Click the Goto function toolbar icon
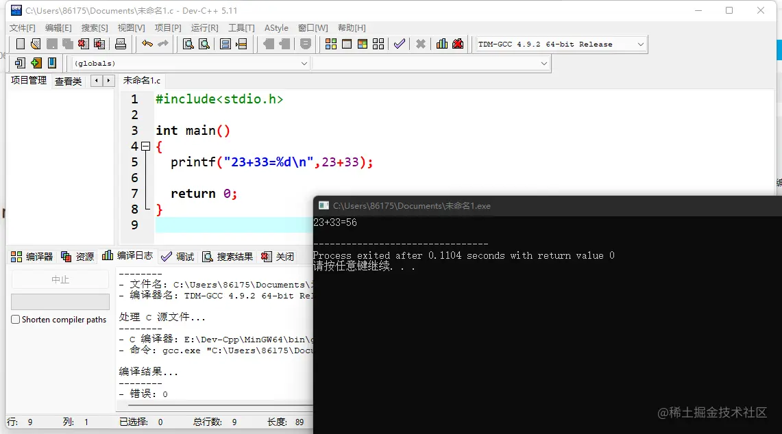Screen dimensions: 782x434 point(225,44)
